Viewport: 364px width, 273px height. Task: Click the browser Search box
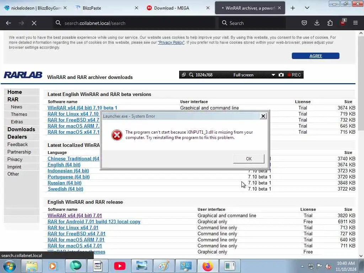point(252,23)
